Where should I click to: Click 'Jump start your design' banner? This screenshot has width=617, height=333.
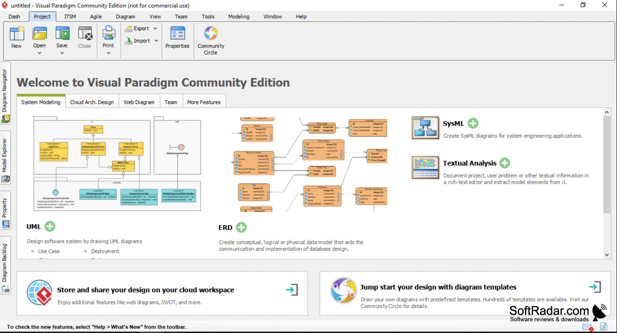pos(465,293)
